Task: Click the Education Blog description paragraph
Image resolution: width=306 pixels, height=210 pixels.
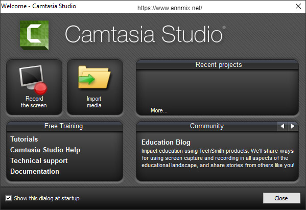Action: coord(218,158)
